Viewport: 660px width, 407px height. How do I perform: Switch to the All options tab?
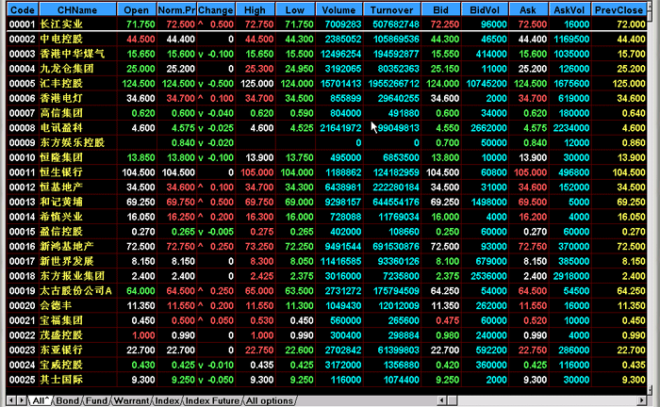[x=270, y=400]
